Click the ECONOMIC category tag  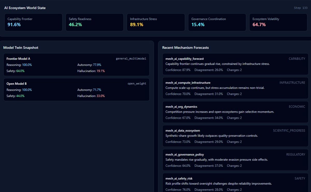297,107
